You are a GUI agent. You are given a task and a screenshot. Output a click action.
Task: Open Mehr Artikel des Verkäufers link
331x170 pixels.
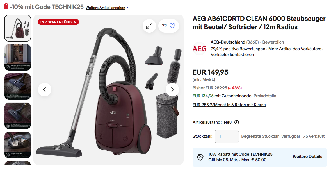295,49
